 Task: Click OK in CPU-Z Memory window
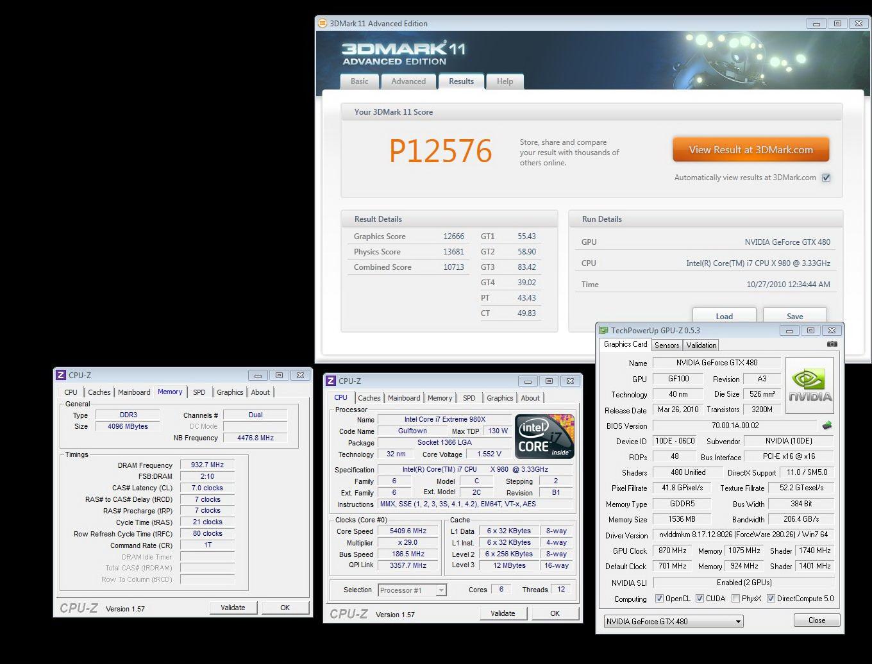tap(285, 608)
